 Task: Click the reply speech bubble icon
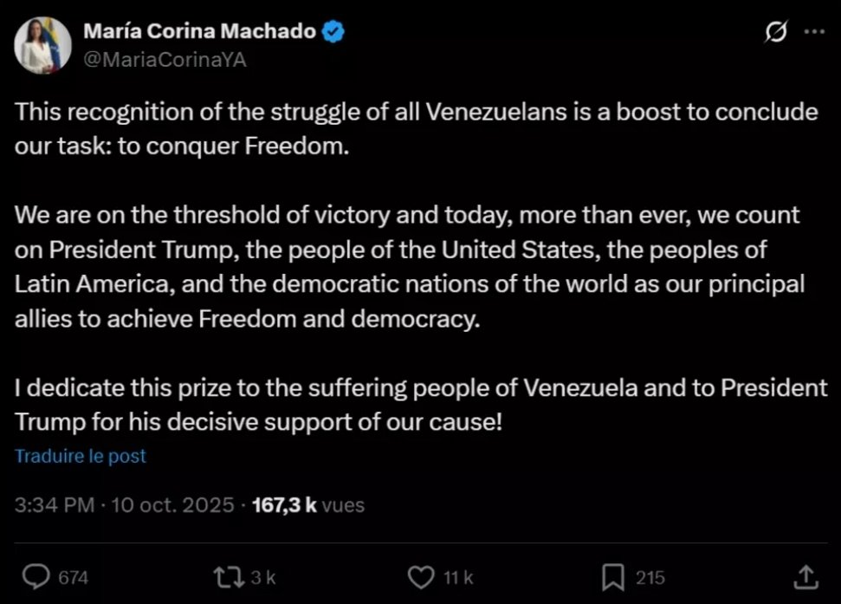click(x=35, y=576)
